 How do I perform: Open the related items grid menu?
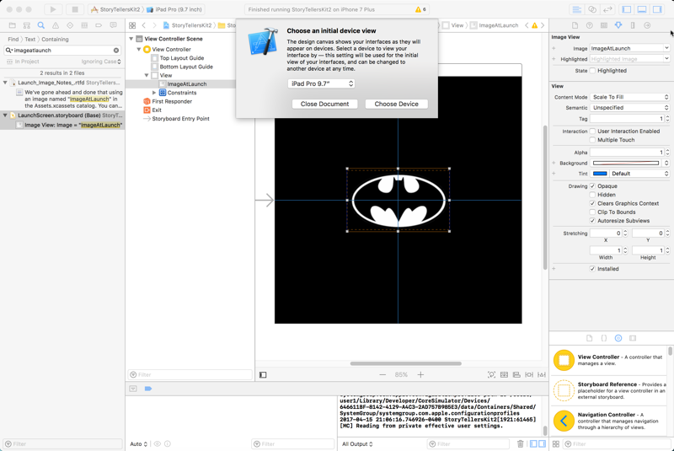[132, 25]
